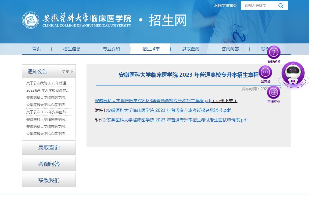Click sidebar 咨询问答 button

[49, 164]
